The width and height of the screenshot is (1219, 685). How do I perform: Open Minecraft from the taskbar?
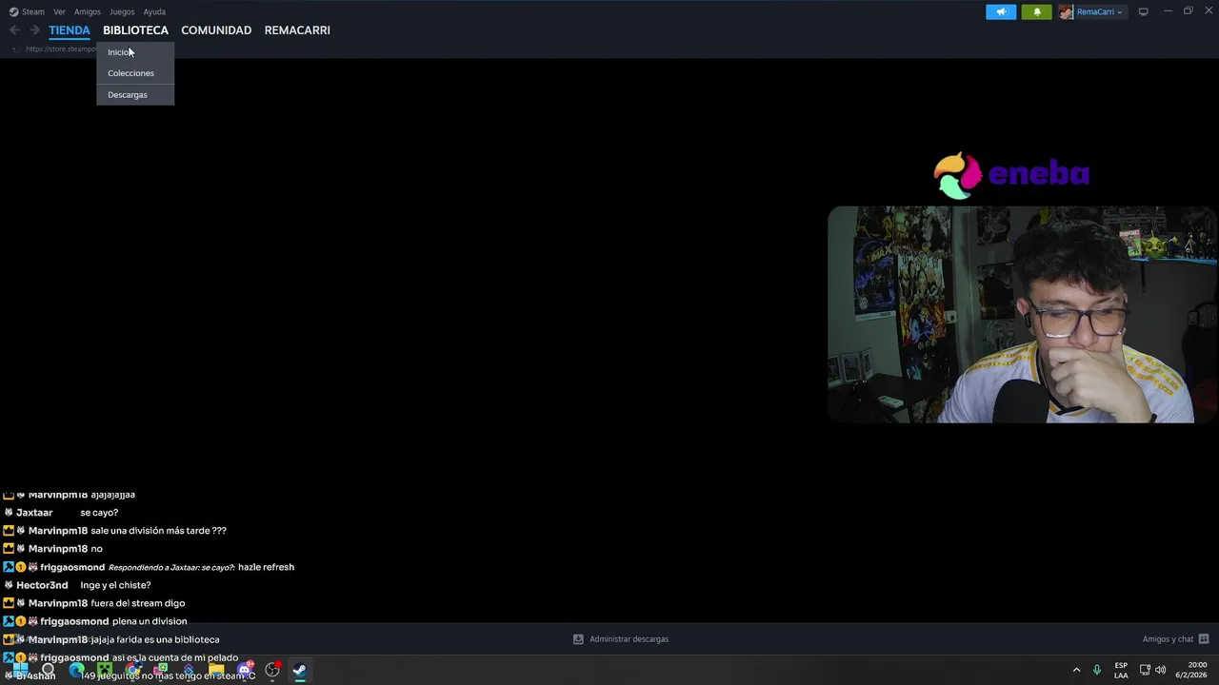(105, 670)
